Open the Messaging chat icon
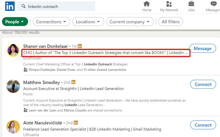The image size is (220, 137). point(213,4)
